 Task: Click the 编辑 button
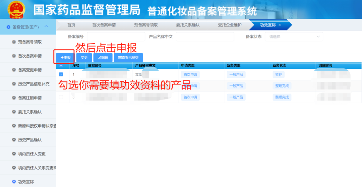click(103, 58)
